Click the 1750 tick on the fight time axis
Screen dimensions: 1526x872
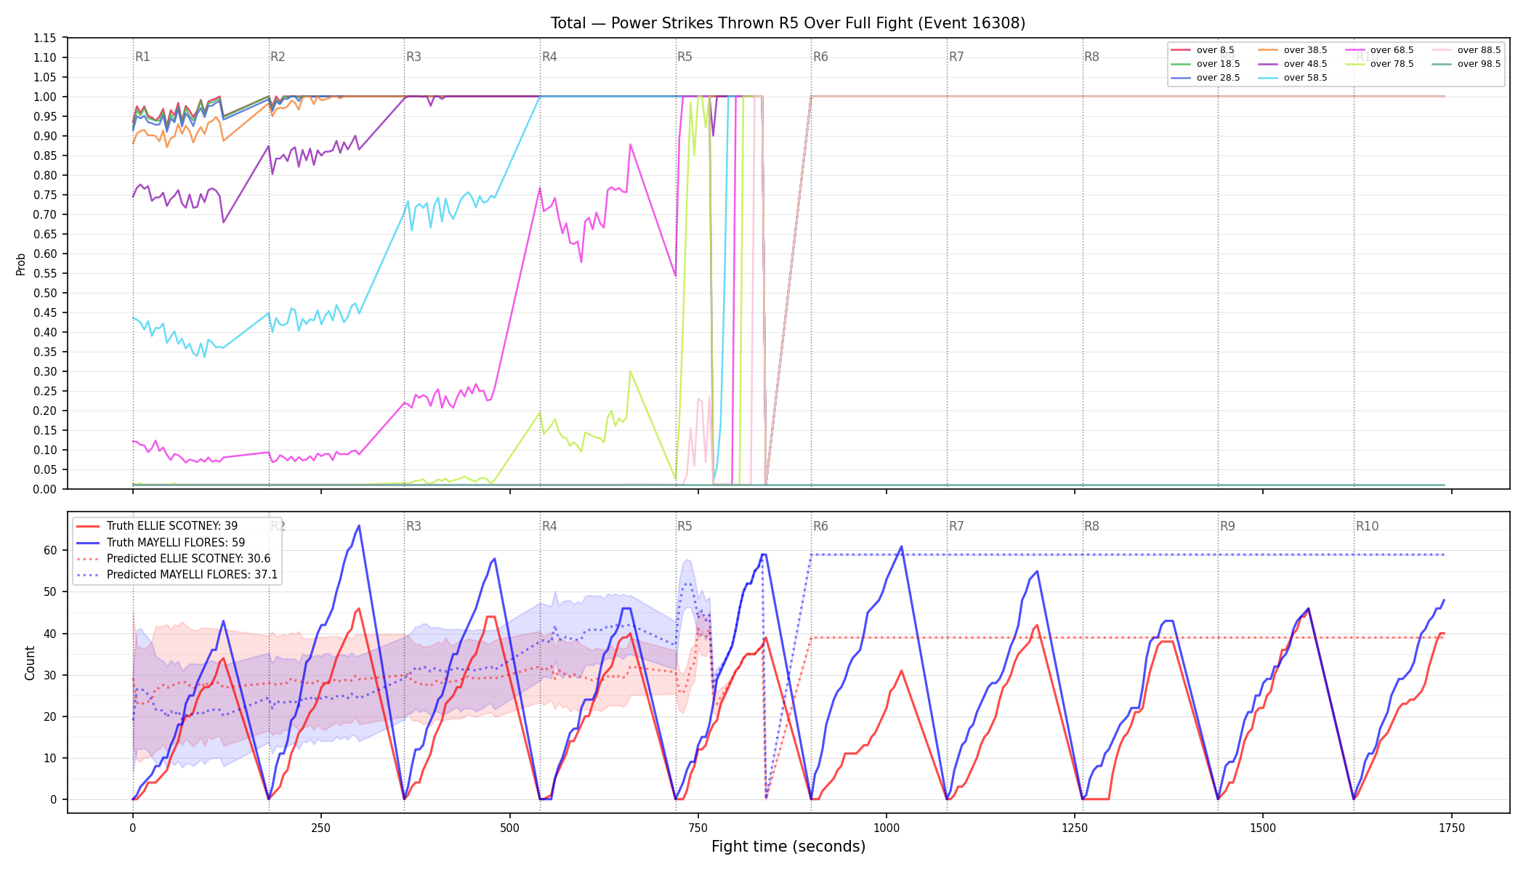pyautogui.click(x=1451, y=828)
